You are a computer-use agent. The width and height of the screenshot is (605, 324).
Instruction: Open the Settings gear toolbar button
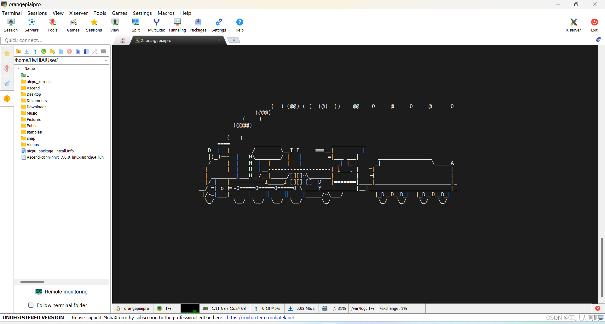point(219,25)
